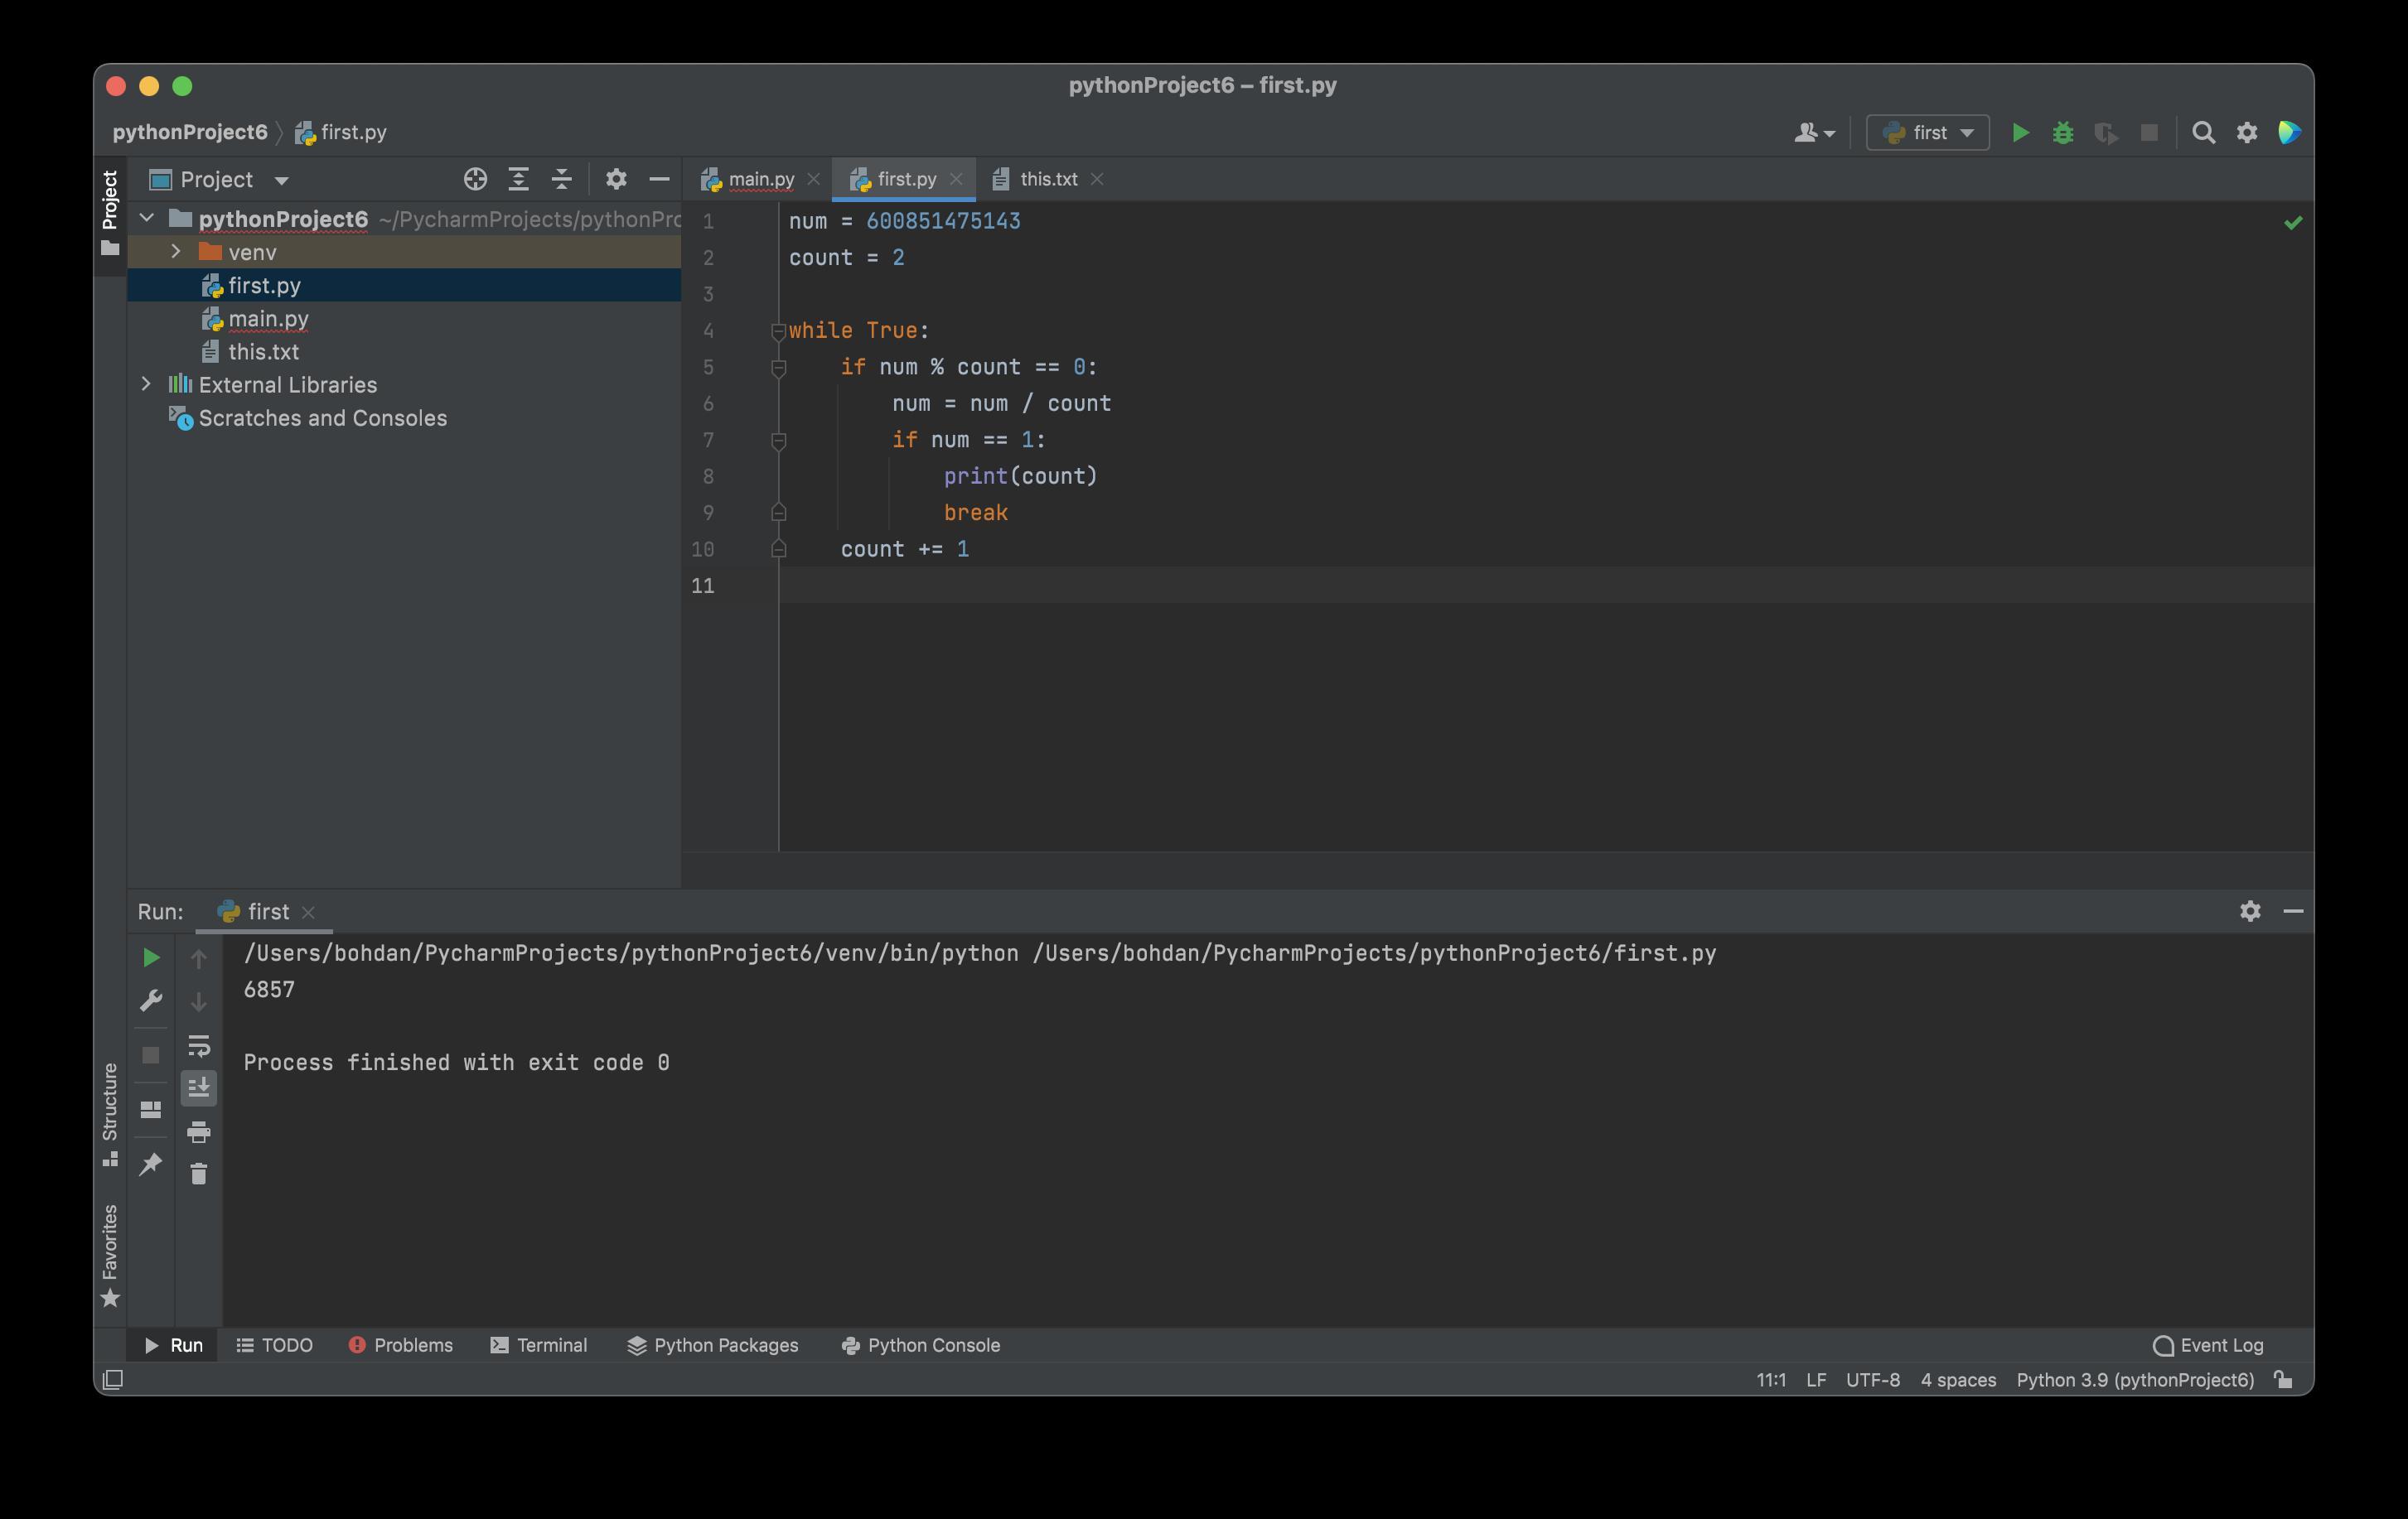Open the 'first' run configuration dropdown

tap(1927, 133)
